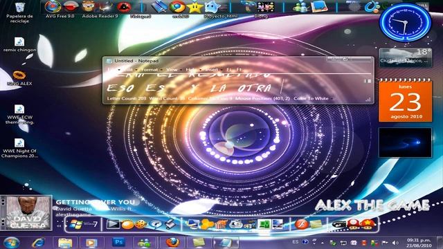The width and height of the screenshot is (443, 249).
Task: Click the ALEX THE GAME text
Action: click(372, 205)
